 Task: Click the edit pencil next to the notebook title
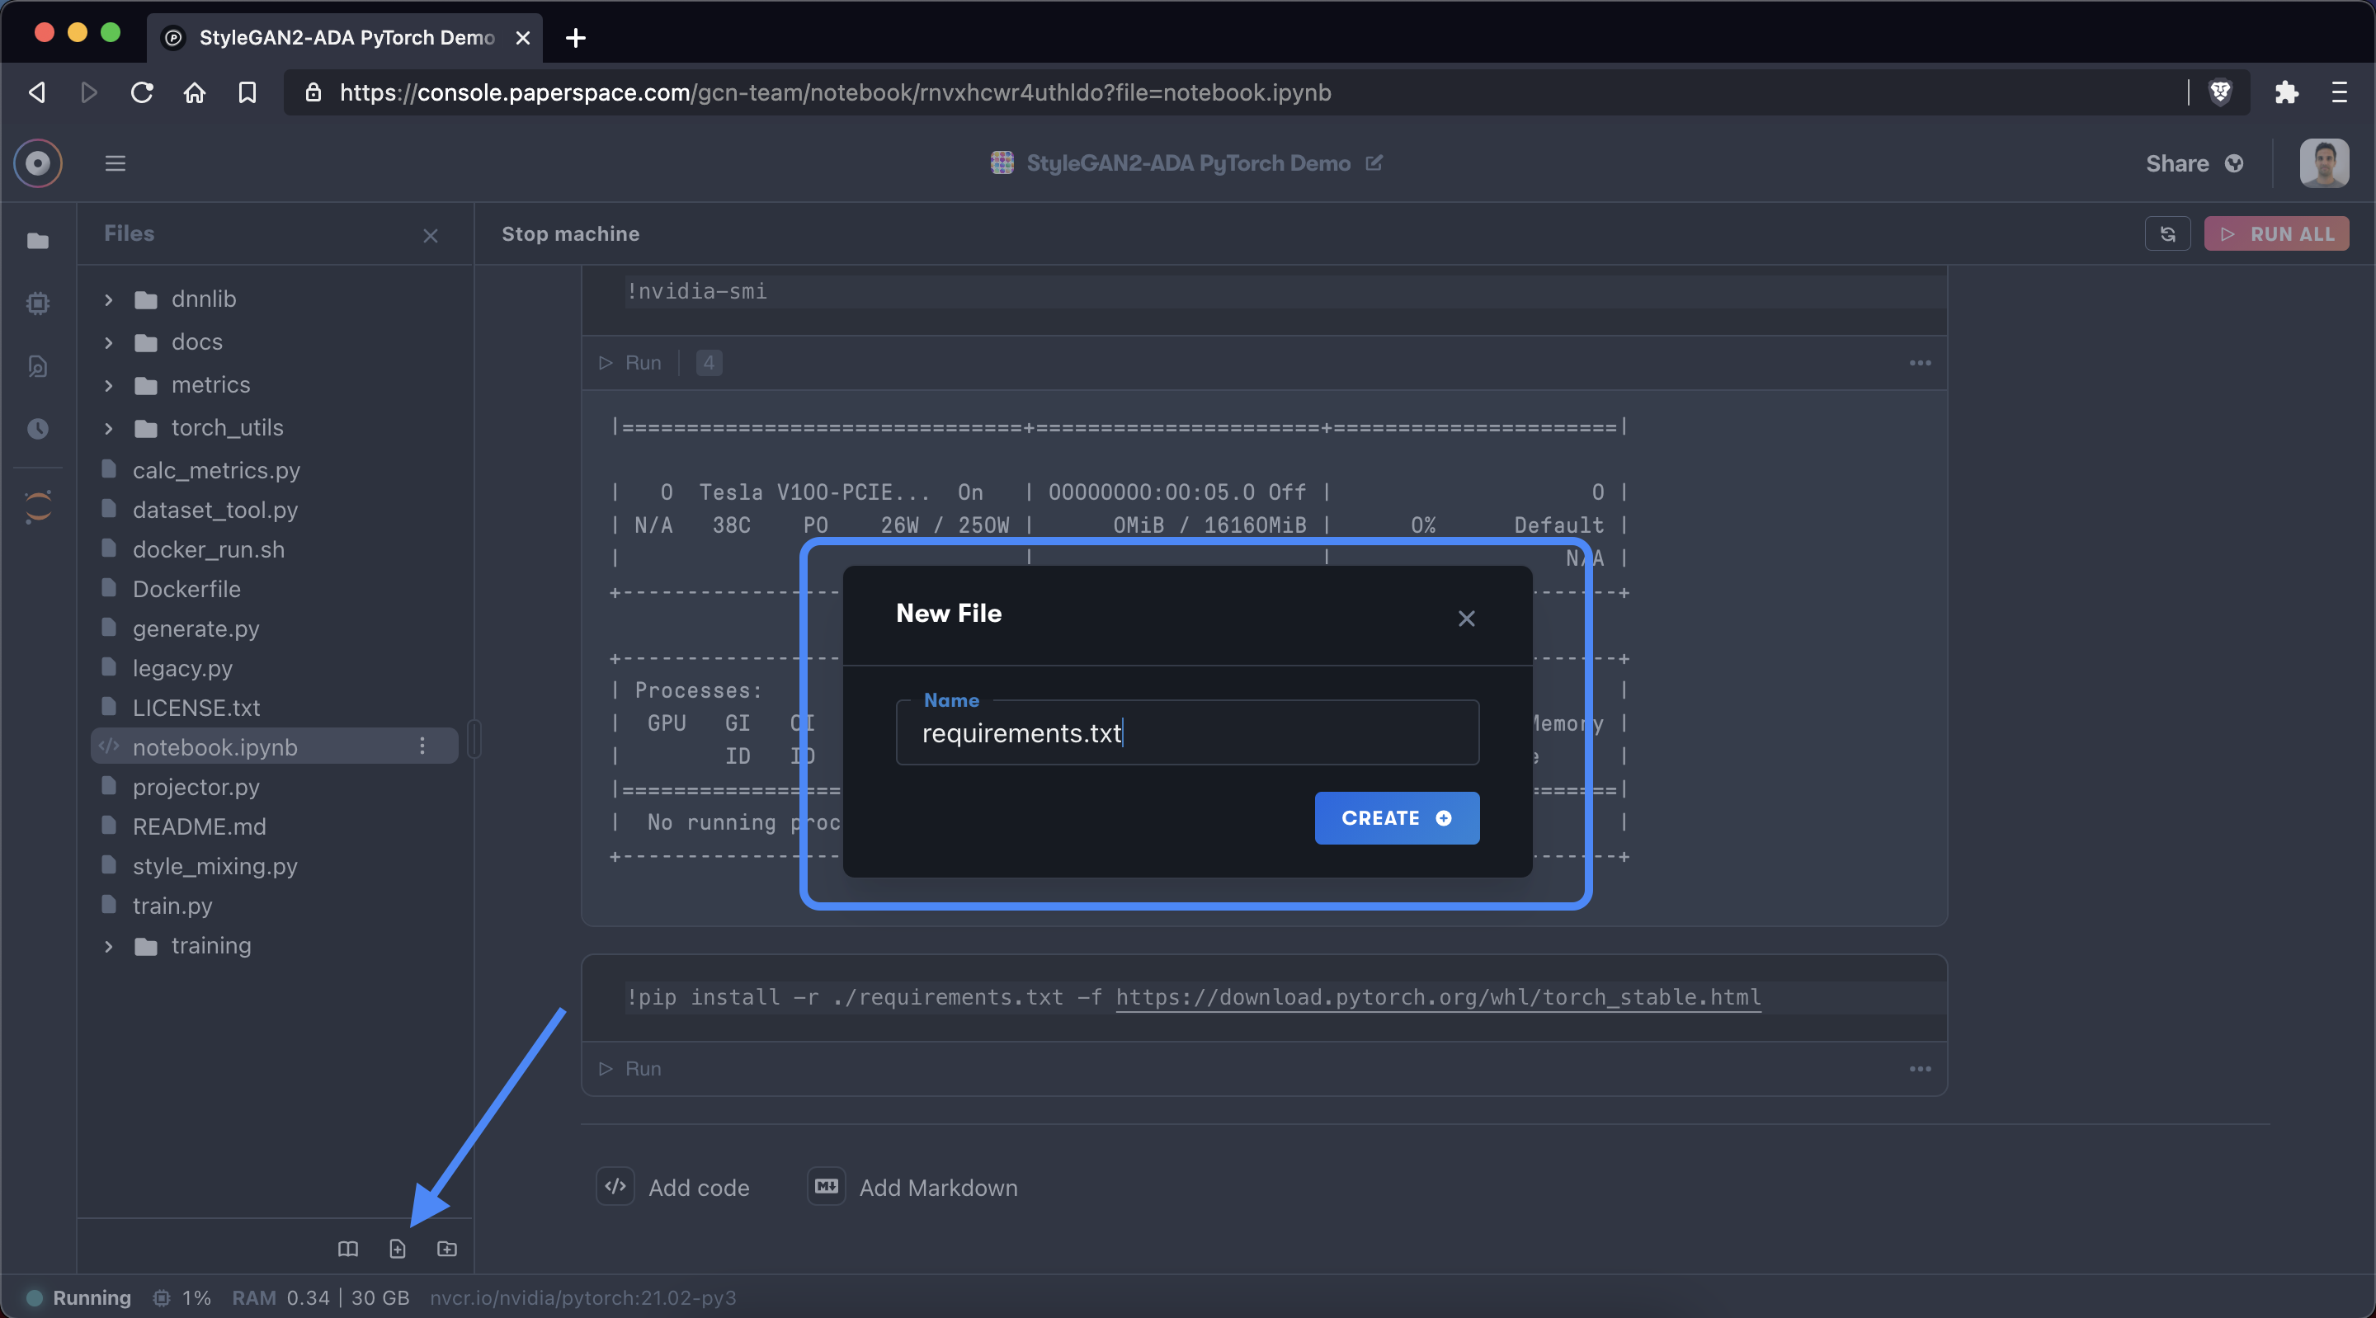1375,163
